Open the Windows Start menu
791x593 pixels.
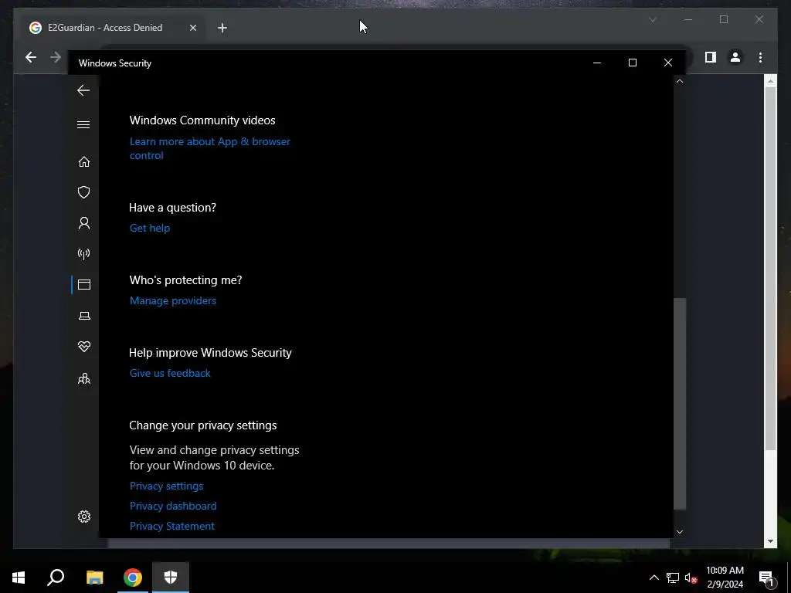point(19,578)
